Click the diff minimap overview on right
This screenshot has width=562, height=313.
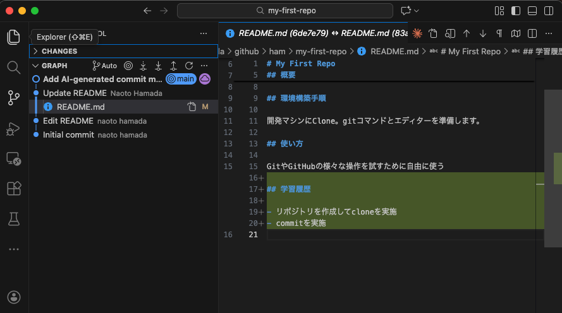(x=553, y=168)
